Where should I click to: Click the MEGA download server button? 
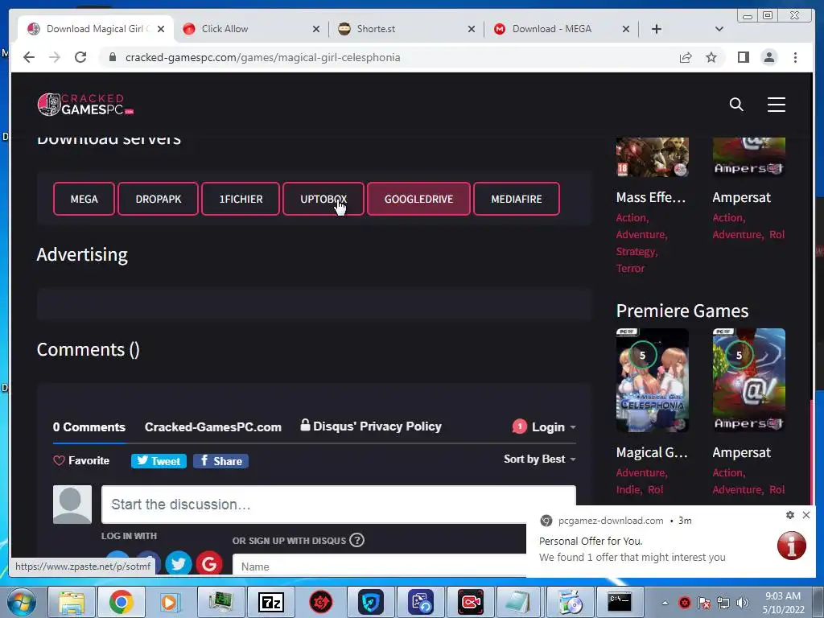(x=84, y=200)
